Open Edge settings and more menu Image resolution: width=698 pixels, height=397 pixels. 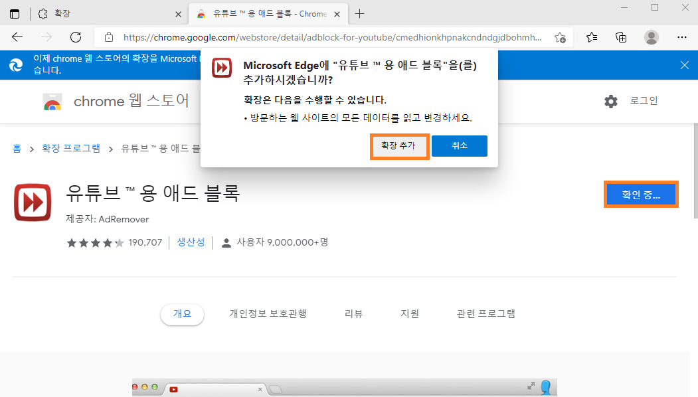(682, 37)
